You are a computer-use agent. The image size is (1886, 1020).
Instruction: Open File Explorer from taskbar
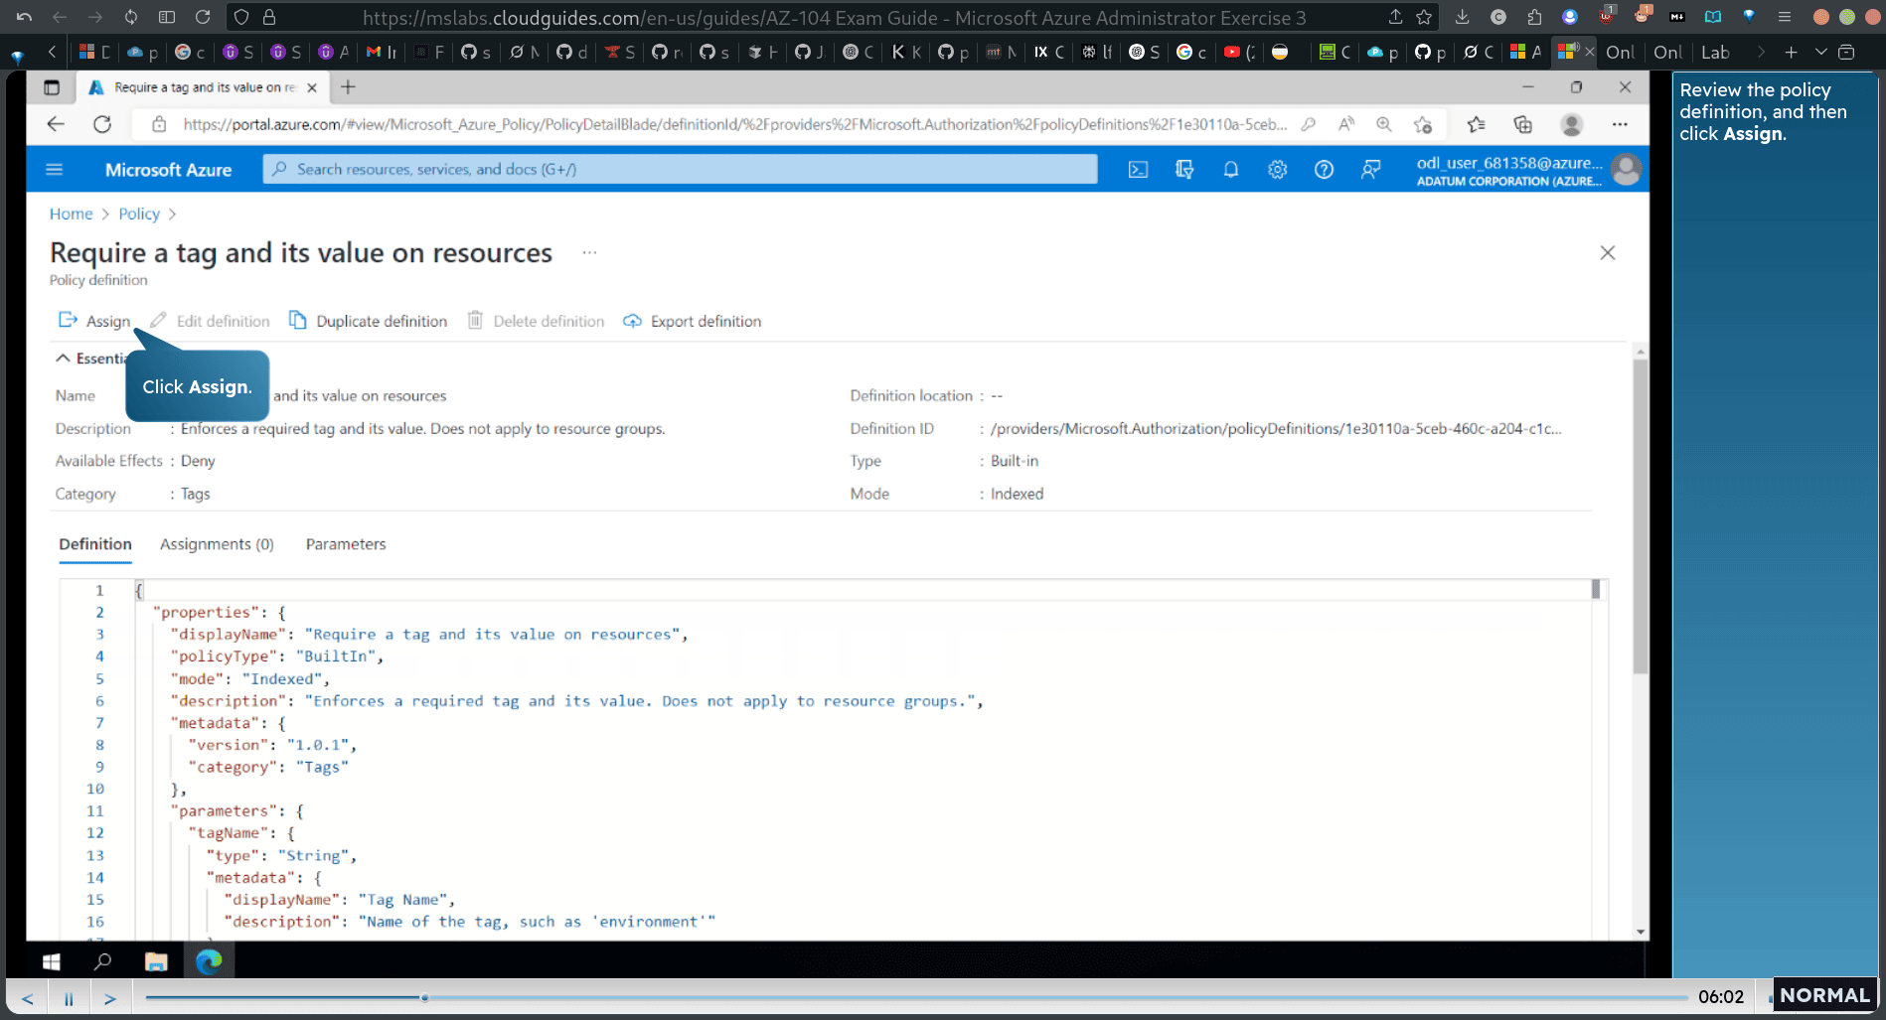(156, 961)
